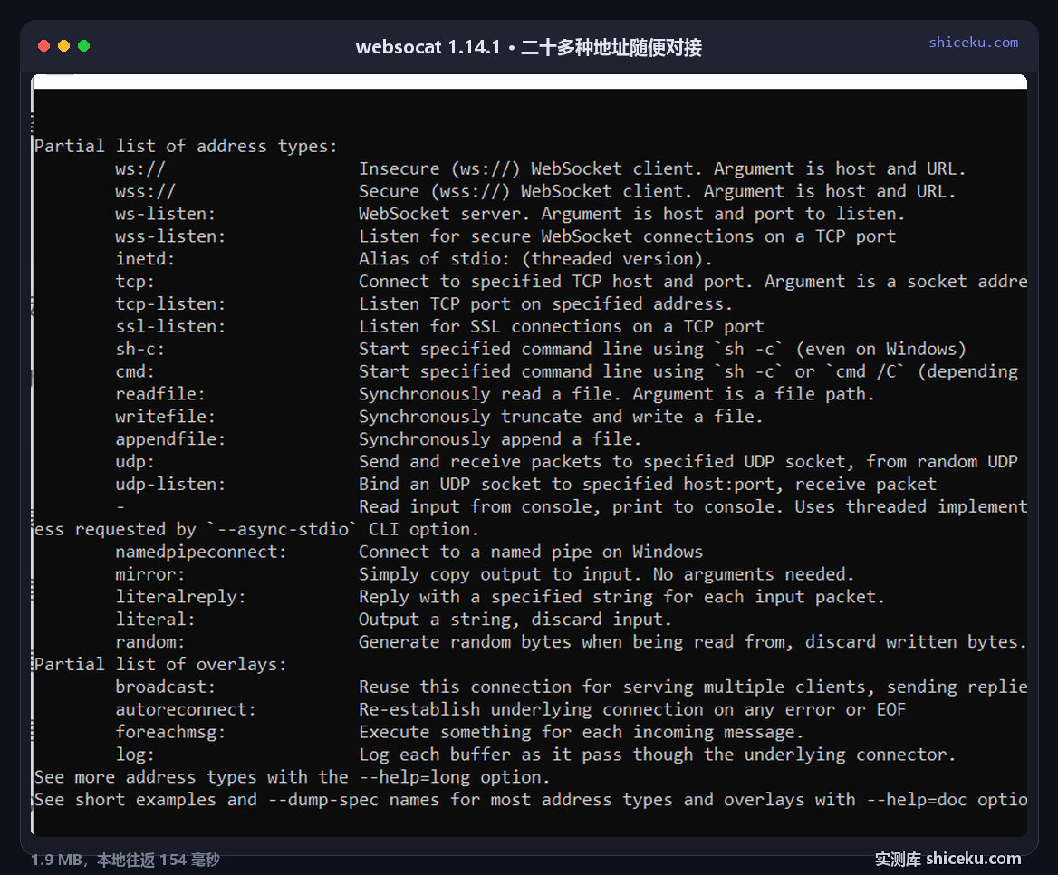The width and height of the screenshot is (1058, 875).
Task: Click the 'udp:' address type label
Action: [135, 462]
